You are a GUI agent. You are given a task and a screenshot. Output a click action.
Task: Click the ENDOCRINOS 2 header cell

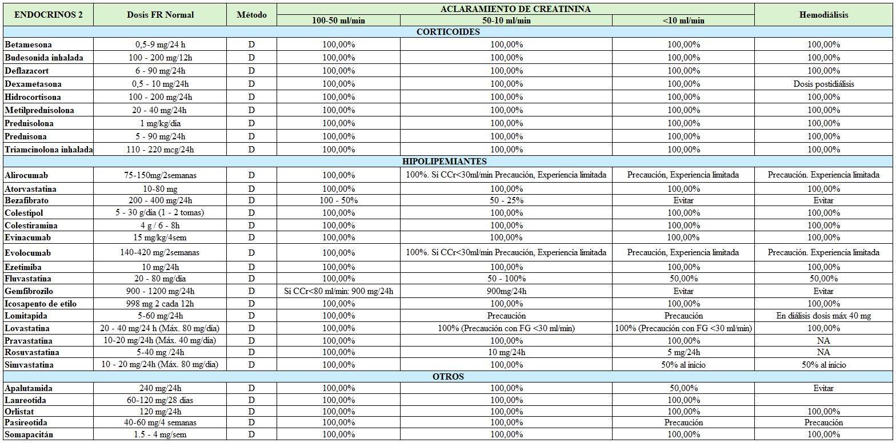48,15
